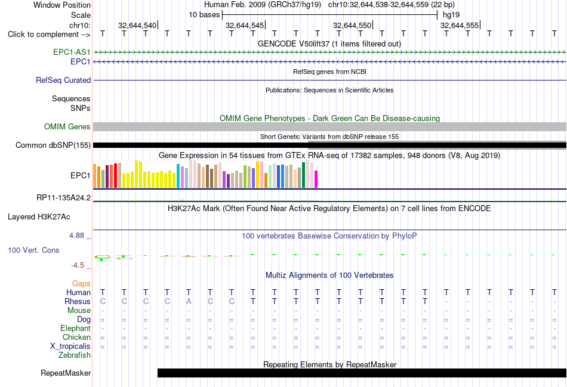Select the Mouse species row label
Viewport: 567px width, 387px height.
coord(79,311)
